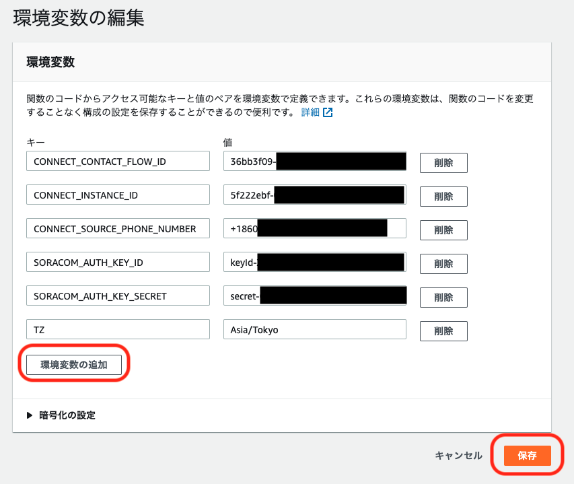Image resolution: width=574 pixels, height=484 pixels.
Task: Edit the value field starting with 36bb3f09-
Action: coord(315,161)
